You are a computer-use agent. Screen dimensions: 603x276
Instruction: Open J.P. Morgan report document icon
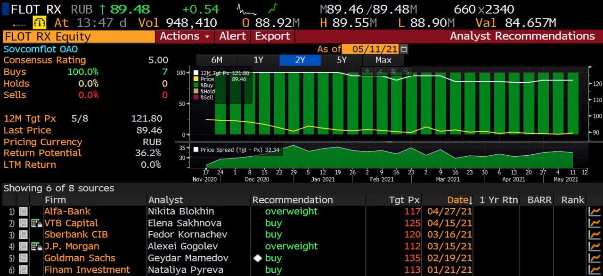(23, 246)
